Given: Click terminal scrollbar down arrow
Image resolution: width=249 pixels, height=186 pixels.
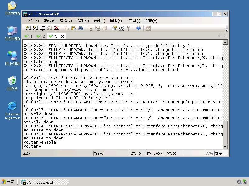Looking at the screenshot, I should 225,147.
